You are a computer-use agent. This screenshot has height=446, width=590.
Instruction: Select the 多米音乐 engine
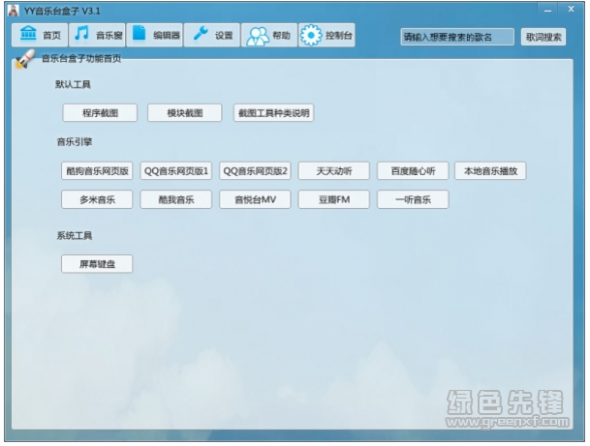tap(97, 199)
